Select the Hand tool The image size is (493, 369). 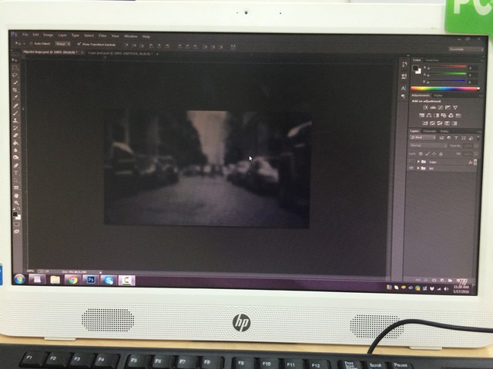16,194
